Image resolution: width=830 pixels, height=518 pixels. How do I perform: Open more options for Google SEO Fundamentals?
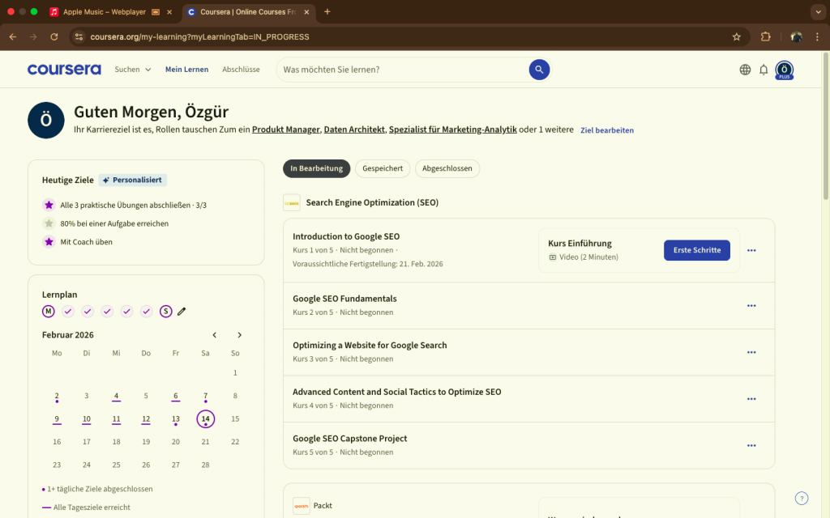point(751,305)
